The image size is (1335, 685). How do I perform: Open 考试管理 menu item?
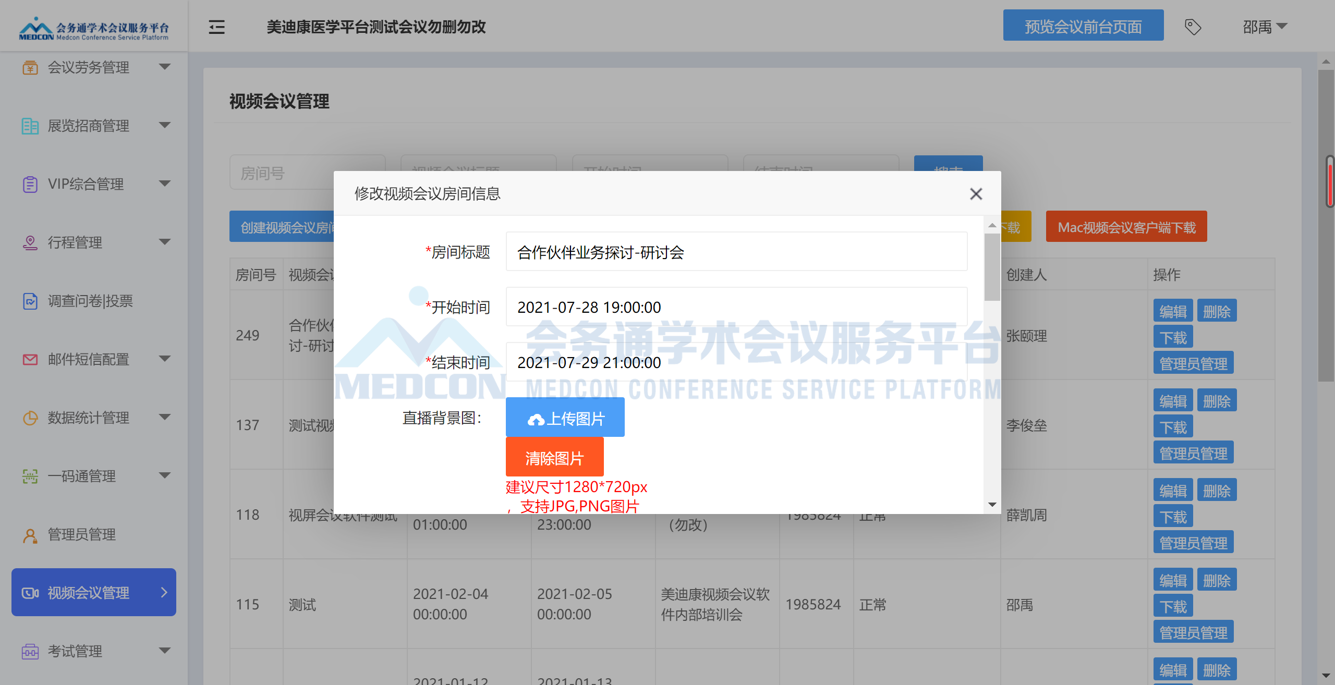pos(94,651)
